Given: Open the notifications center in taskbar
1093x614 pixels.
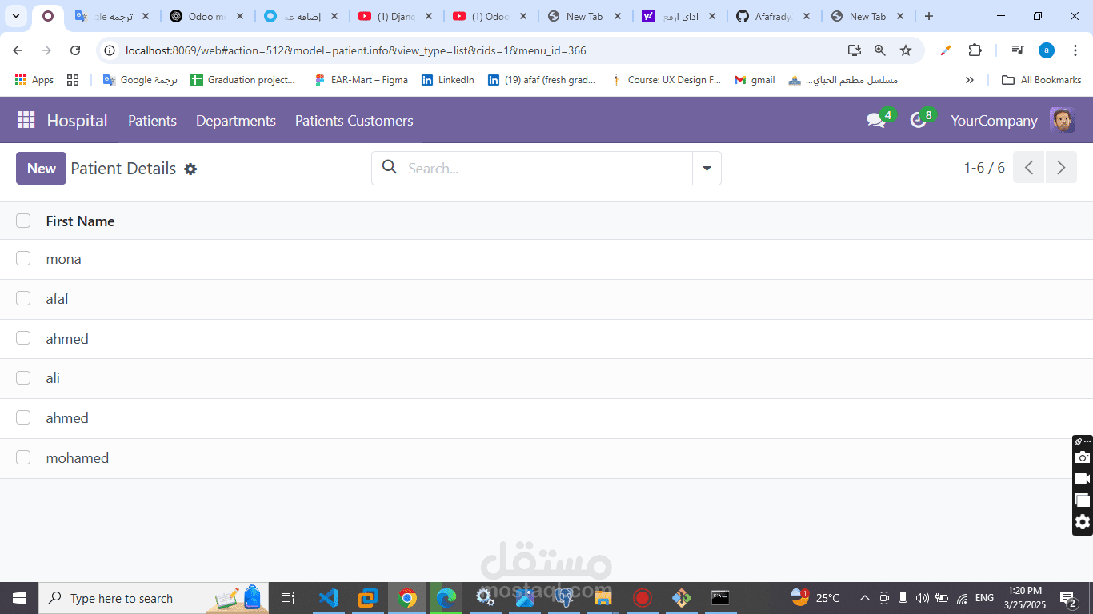Looking at the screenshot, I should (1068, 598).
